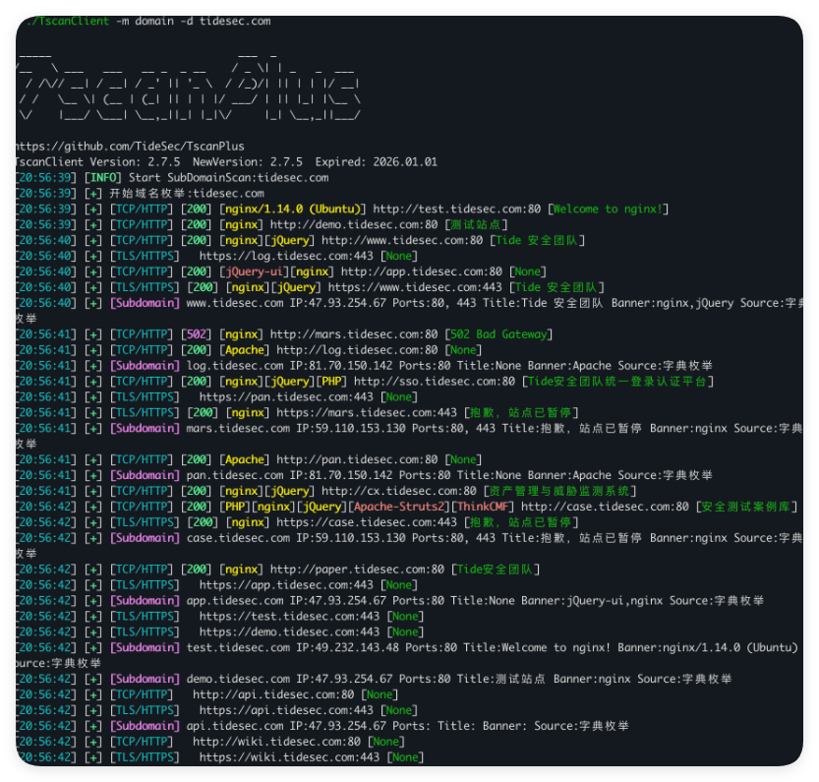
Task: Click "502 Bad Gateway" title text
Action: click(498, 334)
